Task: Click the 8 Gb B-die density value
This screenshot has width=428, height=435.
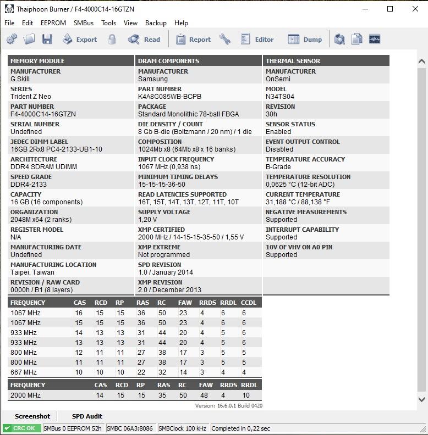Action: 195,131
